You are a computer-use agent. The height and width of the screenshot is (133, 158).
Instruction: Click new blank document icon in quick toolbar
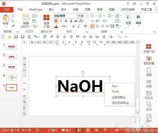click(x=3, y=37)
